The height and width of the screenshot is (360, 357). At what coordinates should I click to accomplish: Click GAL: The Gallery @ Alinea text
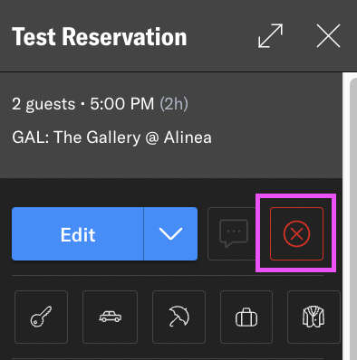coord(111,137)
